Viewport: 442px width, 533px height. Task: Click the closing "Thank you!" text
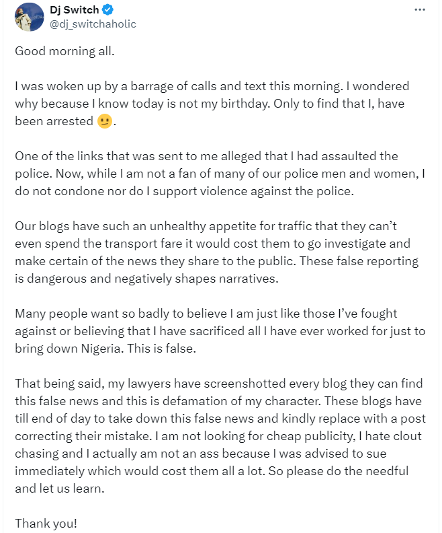pyautogui.click(x=46, y=524)
